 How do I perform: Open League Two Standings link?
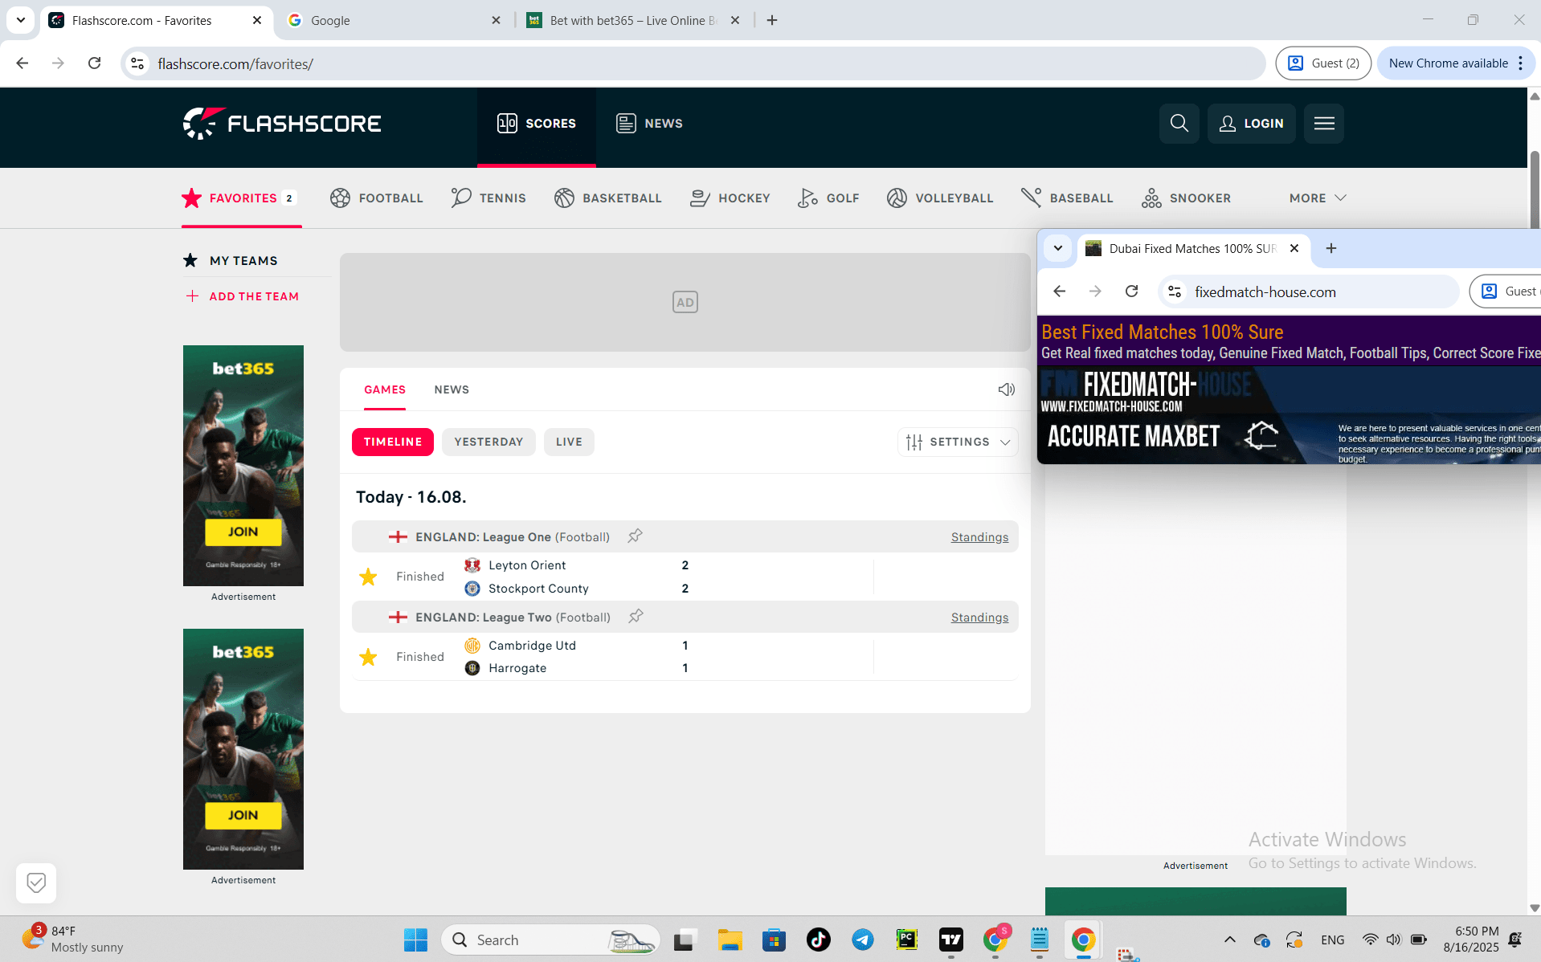pos(979,618)
